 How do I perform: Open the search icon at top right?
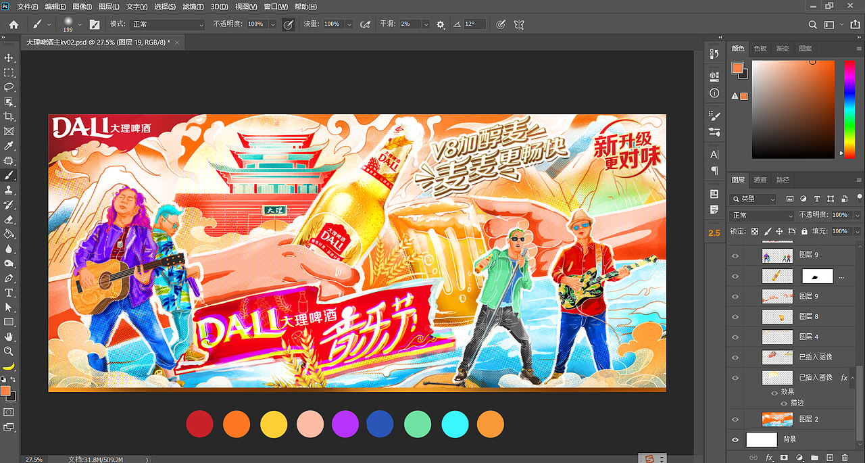813,24
